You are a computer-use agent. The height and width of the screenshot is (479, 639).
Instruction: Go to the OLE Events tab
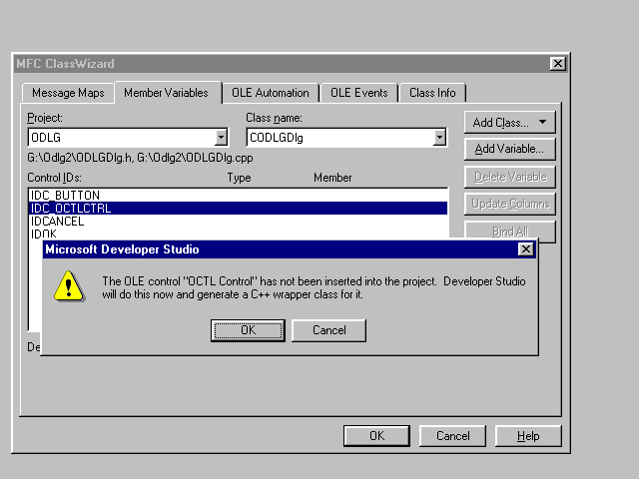click(359, 93)
